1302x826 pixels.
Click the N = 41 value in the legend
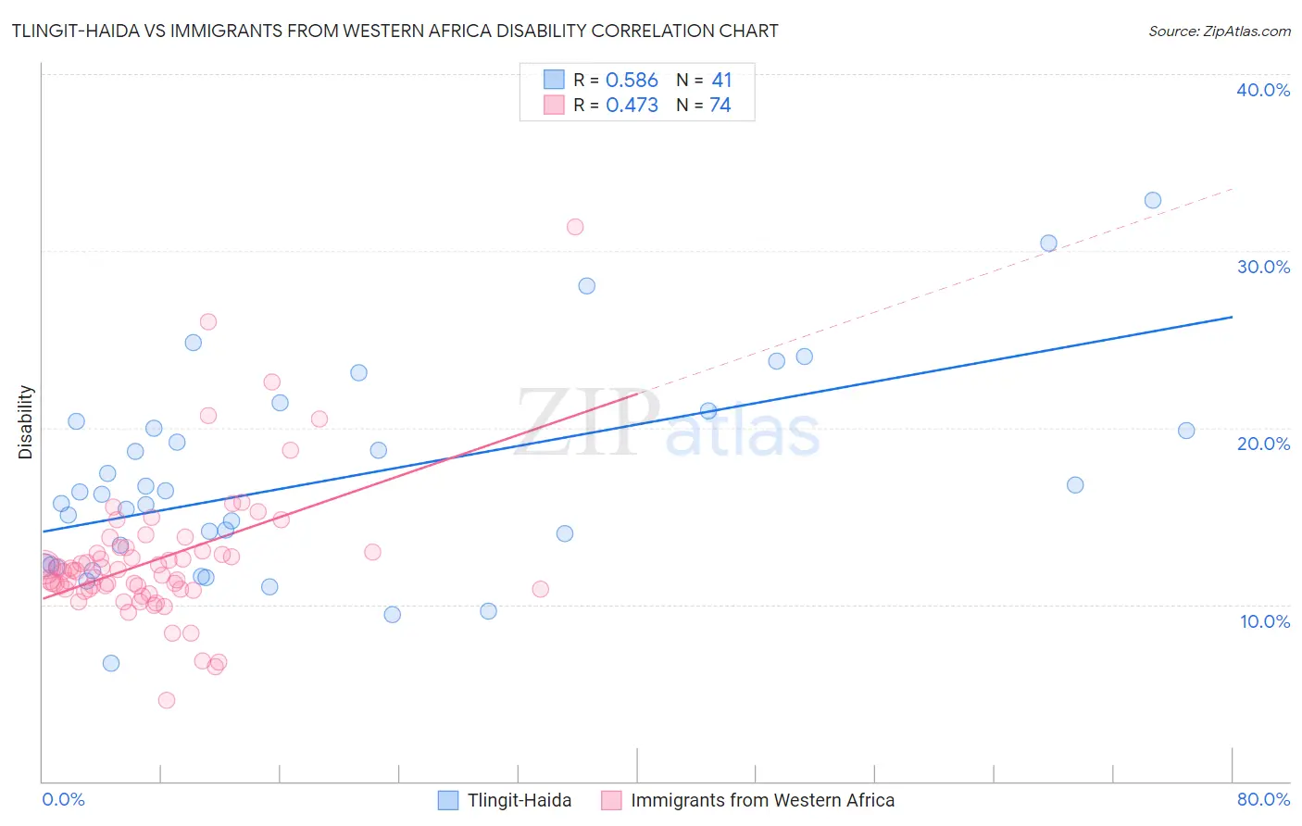click(x=704, y=80)
